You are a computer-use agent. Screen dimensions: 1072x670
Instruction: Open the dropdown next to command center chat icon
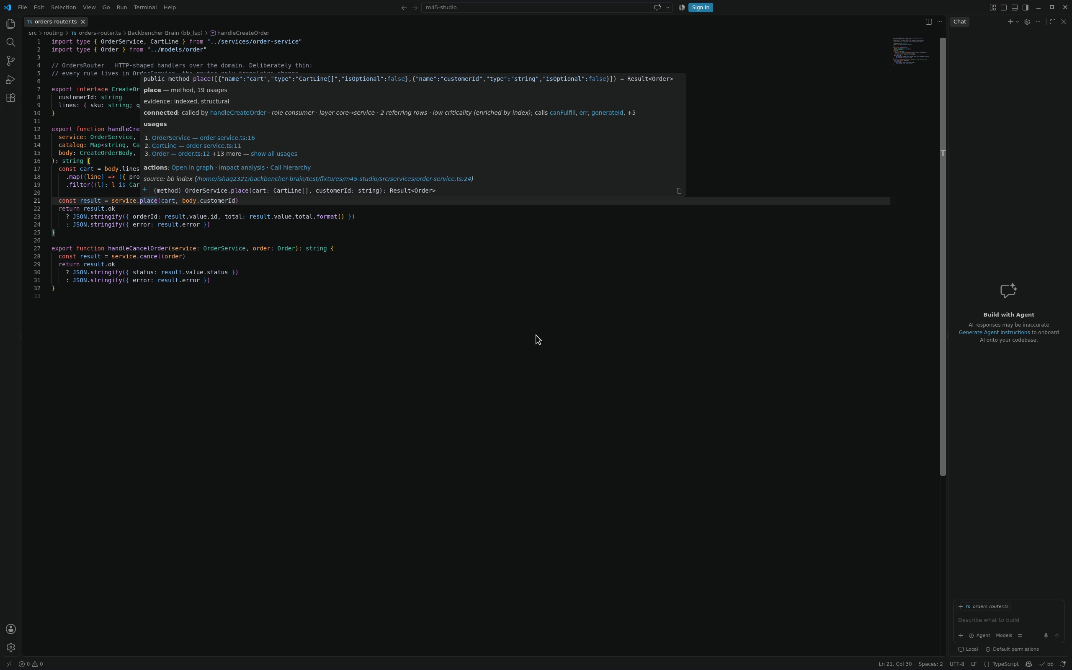tap(667, 8)
